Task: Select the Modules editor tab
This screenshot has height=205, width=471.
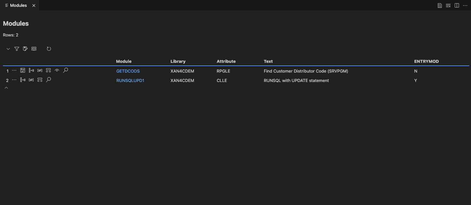Action: [x=18, y=6]
